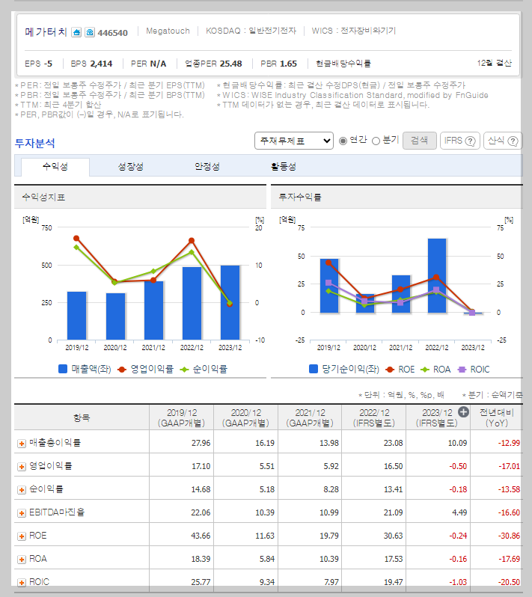Expand the 순이익률 row
Image resolution: width=532 pixels, height=597 pixels.
(x=22, y=490)
